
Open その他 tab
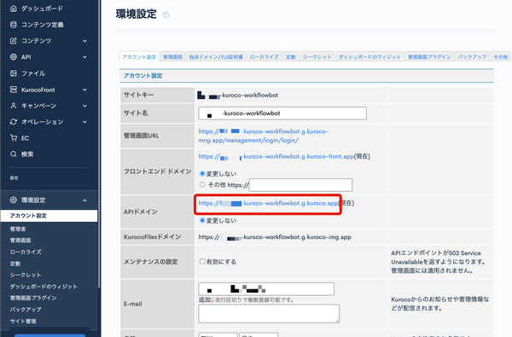click(x=501, y=57)
